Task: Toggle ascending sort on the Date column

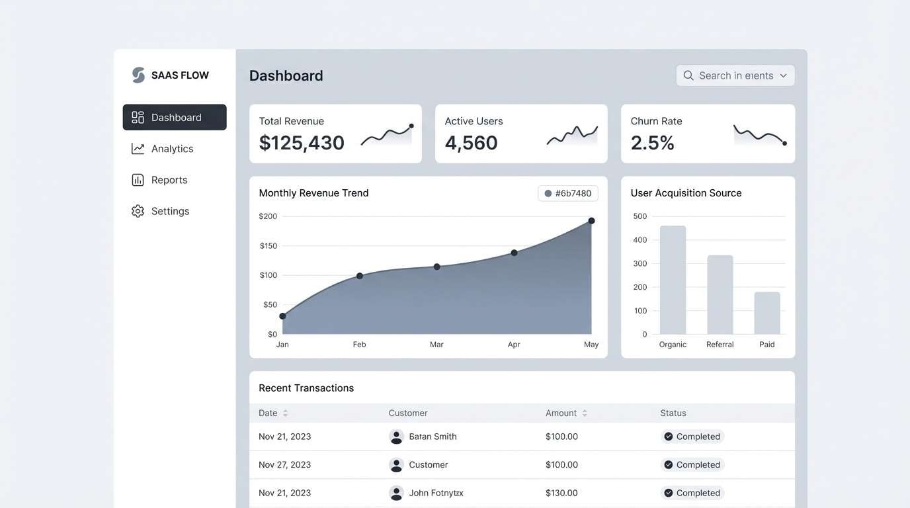Action: 284,412
